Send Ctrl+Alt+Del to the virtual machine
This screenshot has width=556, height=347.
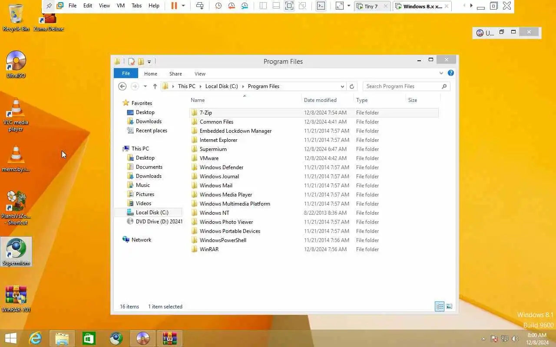(200, 6)
